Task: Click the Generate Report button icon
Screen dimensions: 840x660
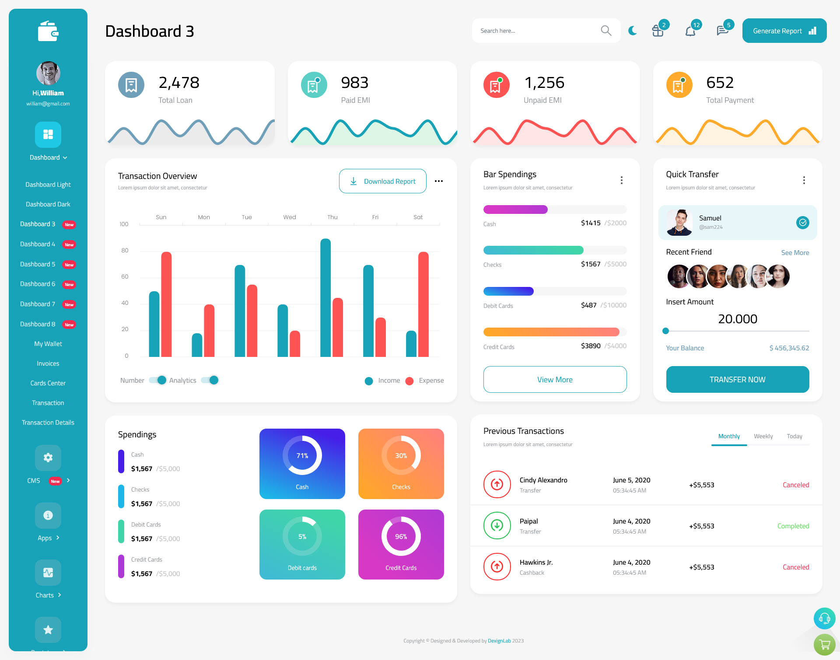Action: coord(812,30)
